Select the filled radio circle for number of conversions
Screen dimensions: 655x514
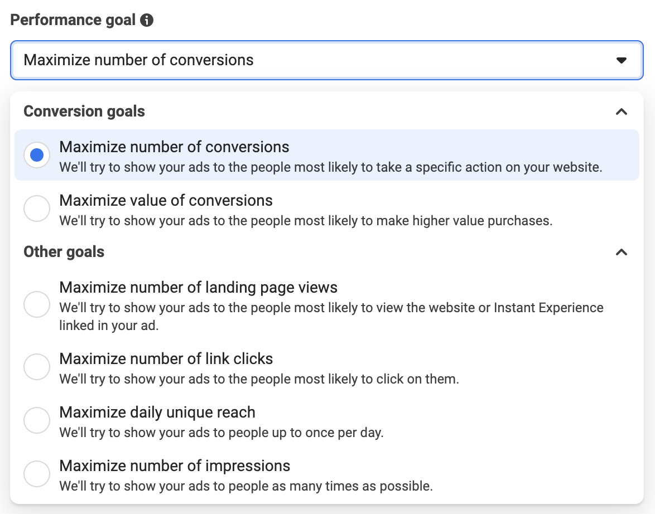click(37, 155)
